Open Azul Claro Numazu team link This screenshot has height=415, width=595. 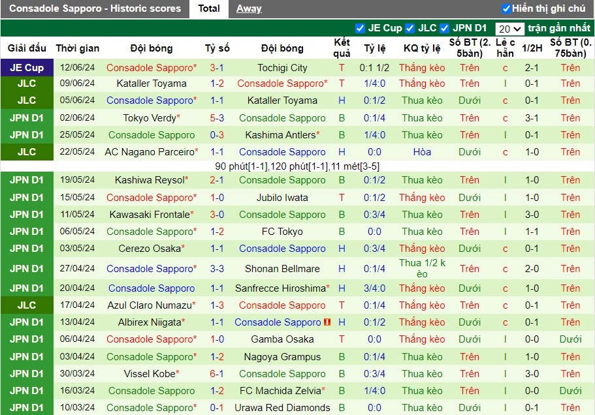[x=150, y=305]
